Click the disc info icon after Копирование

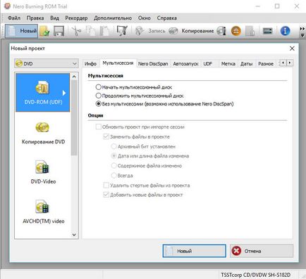tap(221, 31)
